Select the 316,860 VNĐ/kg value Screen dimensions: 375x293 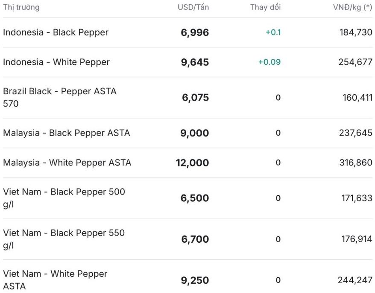coord(356,163)
